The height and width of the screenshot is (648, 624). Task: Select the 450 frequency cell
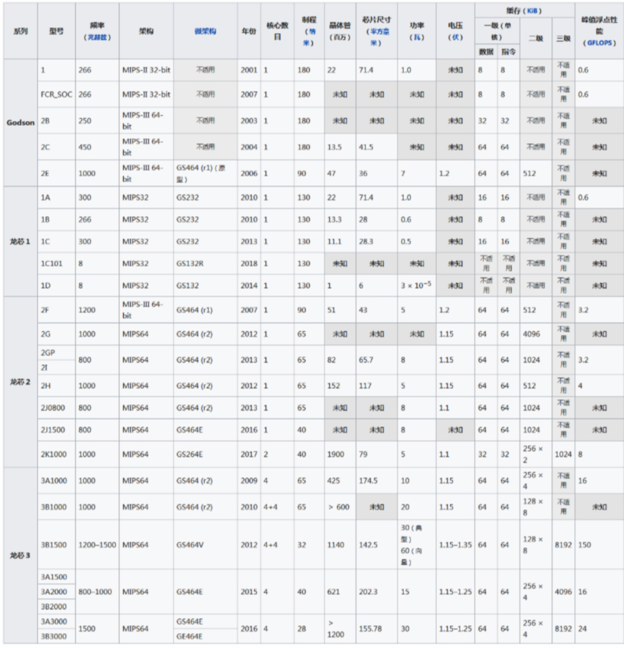(x=97, y=147)
